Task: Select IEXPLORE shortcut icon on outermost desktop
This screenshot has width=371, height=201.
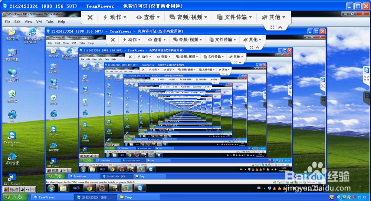Action: (x=32, y=36)
